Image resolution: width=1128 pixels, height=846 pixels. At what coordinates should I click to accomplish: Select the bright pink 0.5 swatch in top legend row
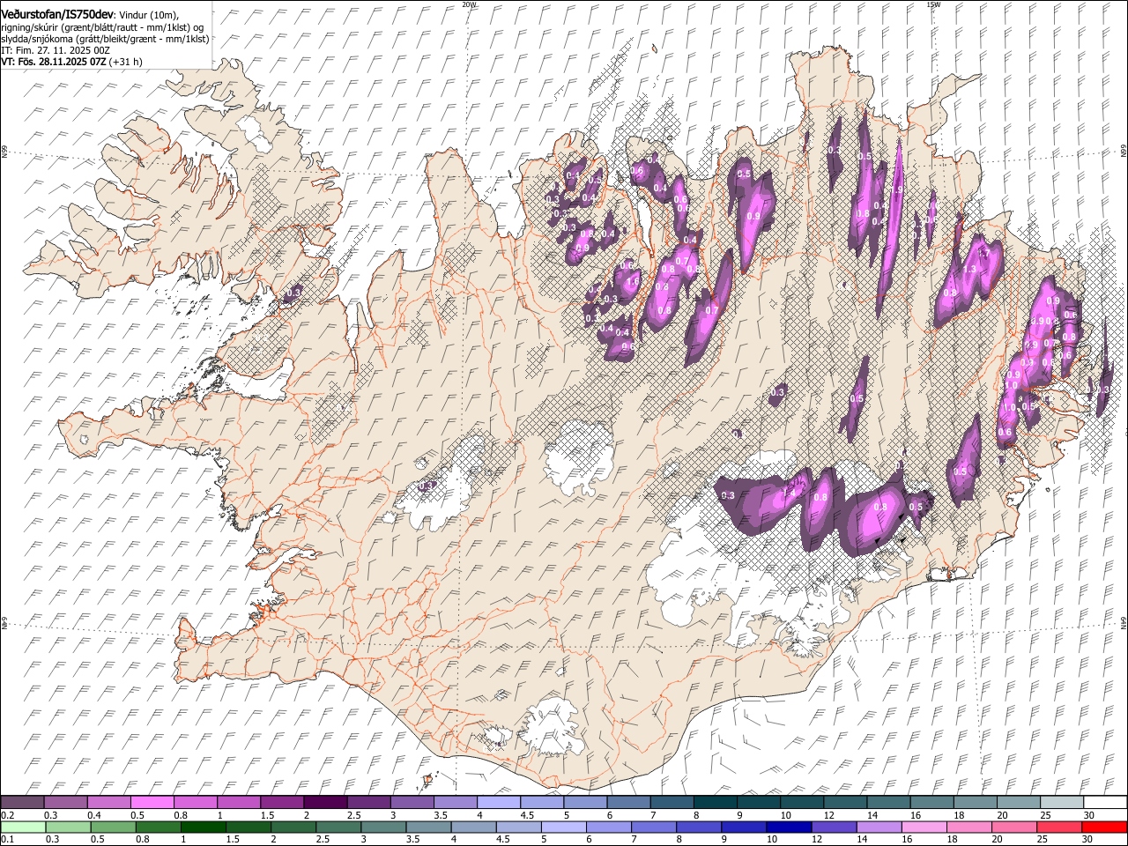[152, 803]
